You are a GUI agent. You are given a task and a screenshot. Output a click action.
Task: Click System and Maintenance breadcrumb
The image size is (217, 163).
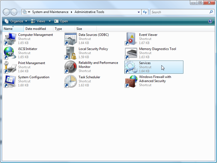coord(50,12)
